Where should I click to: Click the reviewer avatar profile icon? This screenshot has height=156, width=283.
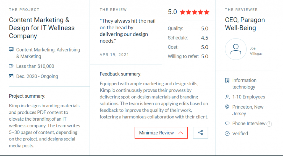pos(235,49)
